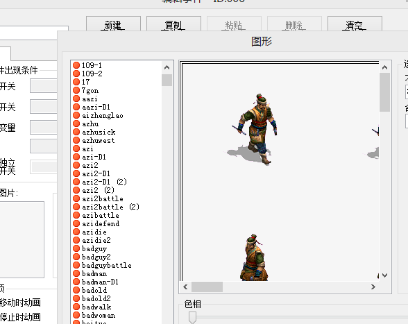This screenshot has width=408, height=324.
Task: Click the orange icon beside badguy2
Action: 76,257
